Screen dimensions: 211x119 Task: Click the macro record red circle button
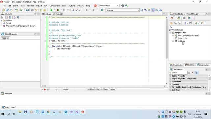click(x=45, y=90)
